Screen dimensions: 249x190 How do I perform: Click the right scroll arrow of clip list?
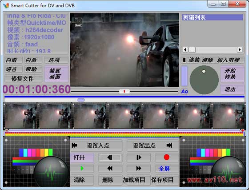coord(240,50)
